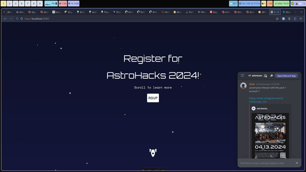306x172 pixels.
Task: Dismiss the Discord chat login bar
Action: click(x=297, y=163)
